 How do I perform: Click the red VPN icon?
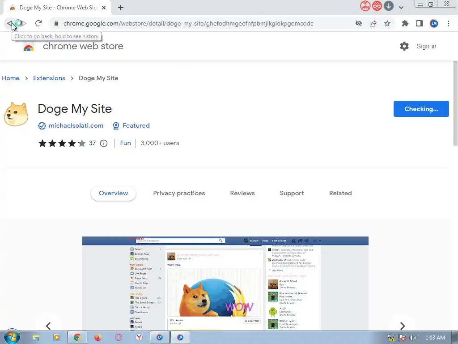pyautogui.click(x=365, y=6)
